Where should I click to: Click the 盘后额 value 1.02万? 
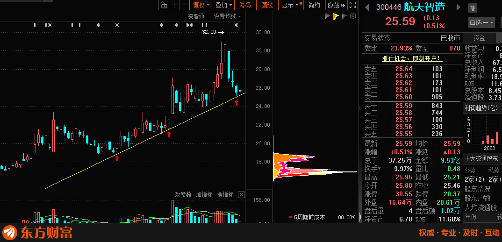pos(451,211)
